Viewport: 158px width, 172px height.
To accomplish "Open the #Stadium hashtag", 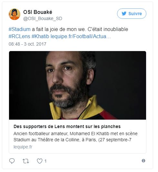I will tap(20, 29).
